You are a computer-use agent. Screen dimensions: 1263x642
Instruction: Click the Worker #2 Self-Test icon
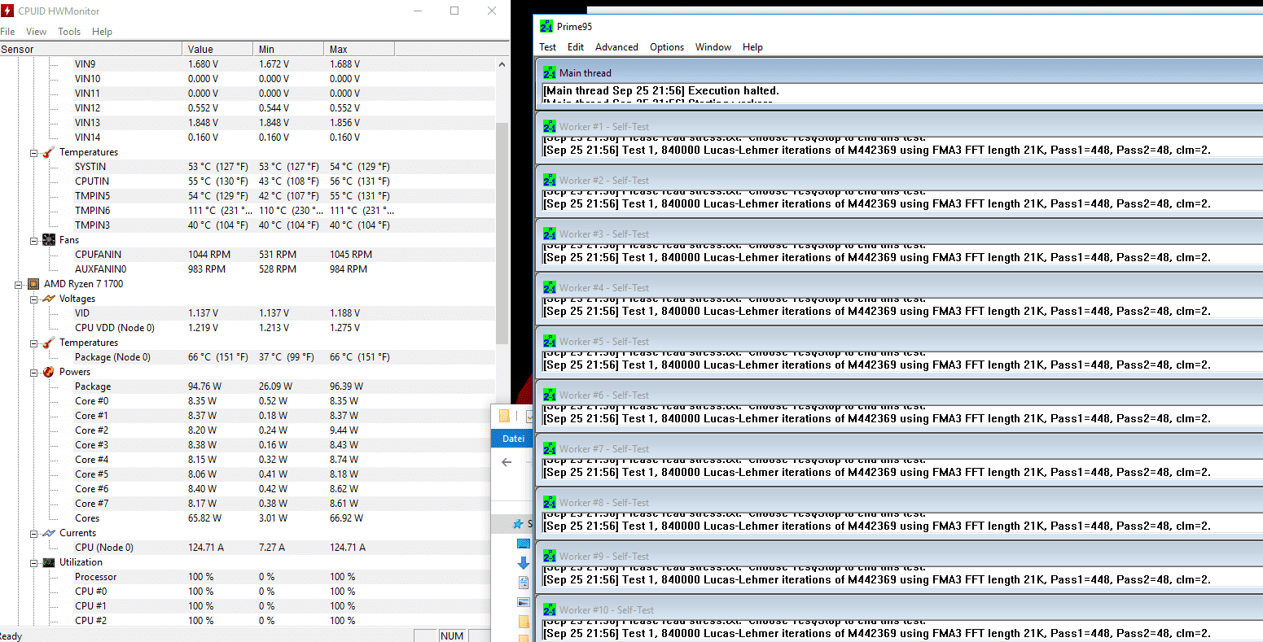[550, 181]
